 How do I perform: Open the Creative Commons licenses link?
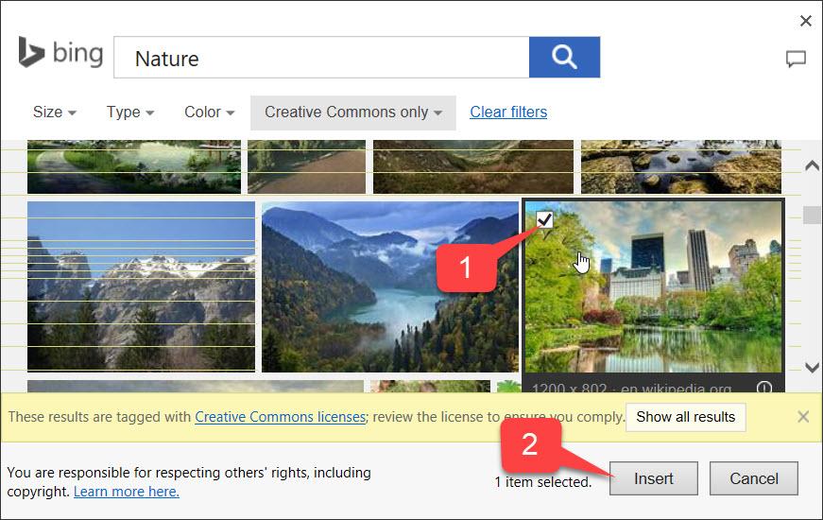(x=280, y=416)
